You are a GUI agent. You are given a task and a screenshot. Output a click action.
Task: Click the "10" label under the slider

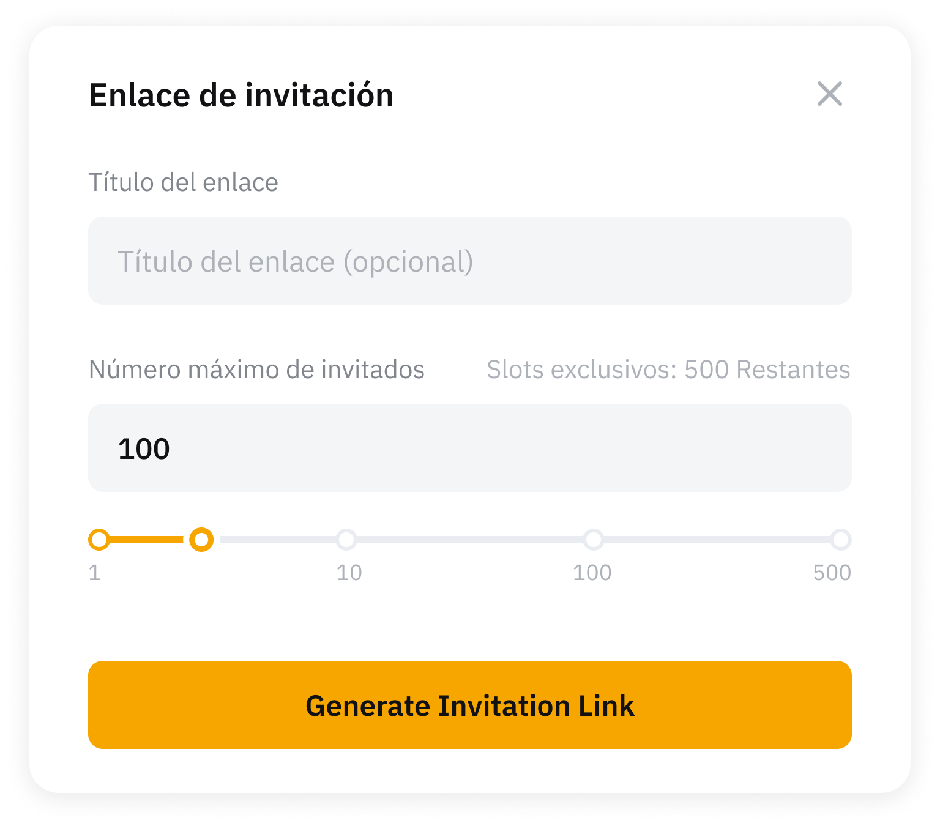coord(349,573)
